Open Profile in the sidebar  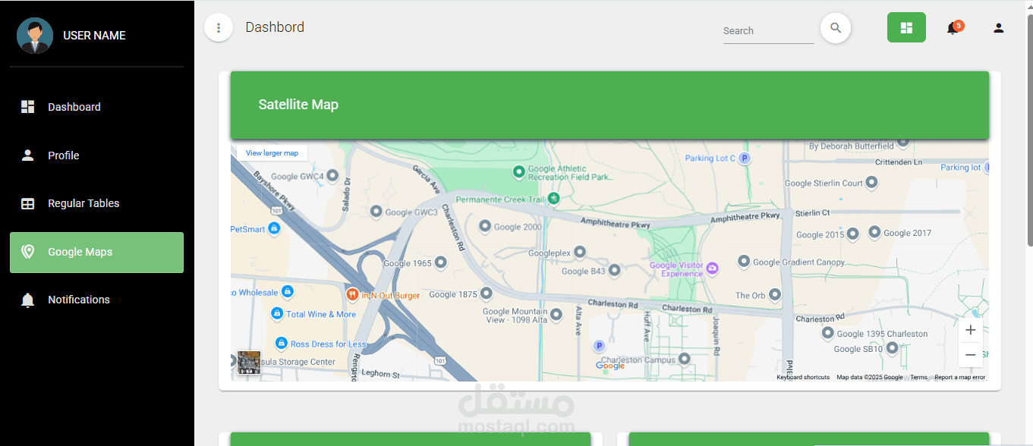tap(96, 155)
